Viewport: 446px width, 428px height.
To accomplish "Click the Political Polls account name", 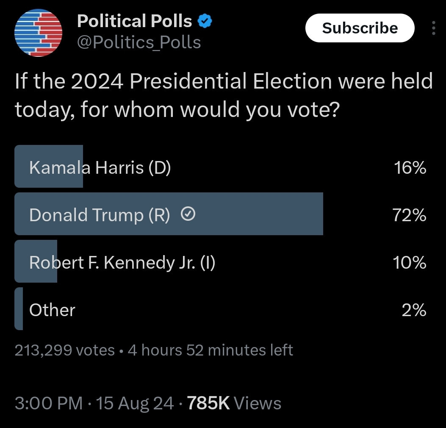I will click(x=134, y=21).
